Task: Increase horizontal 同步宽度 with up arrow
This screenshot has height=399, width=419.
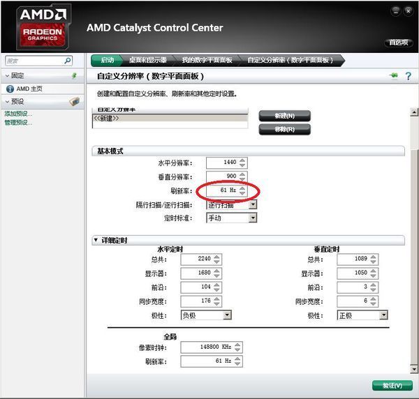Action: [x=216, y=299]
